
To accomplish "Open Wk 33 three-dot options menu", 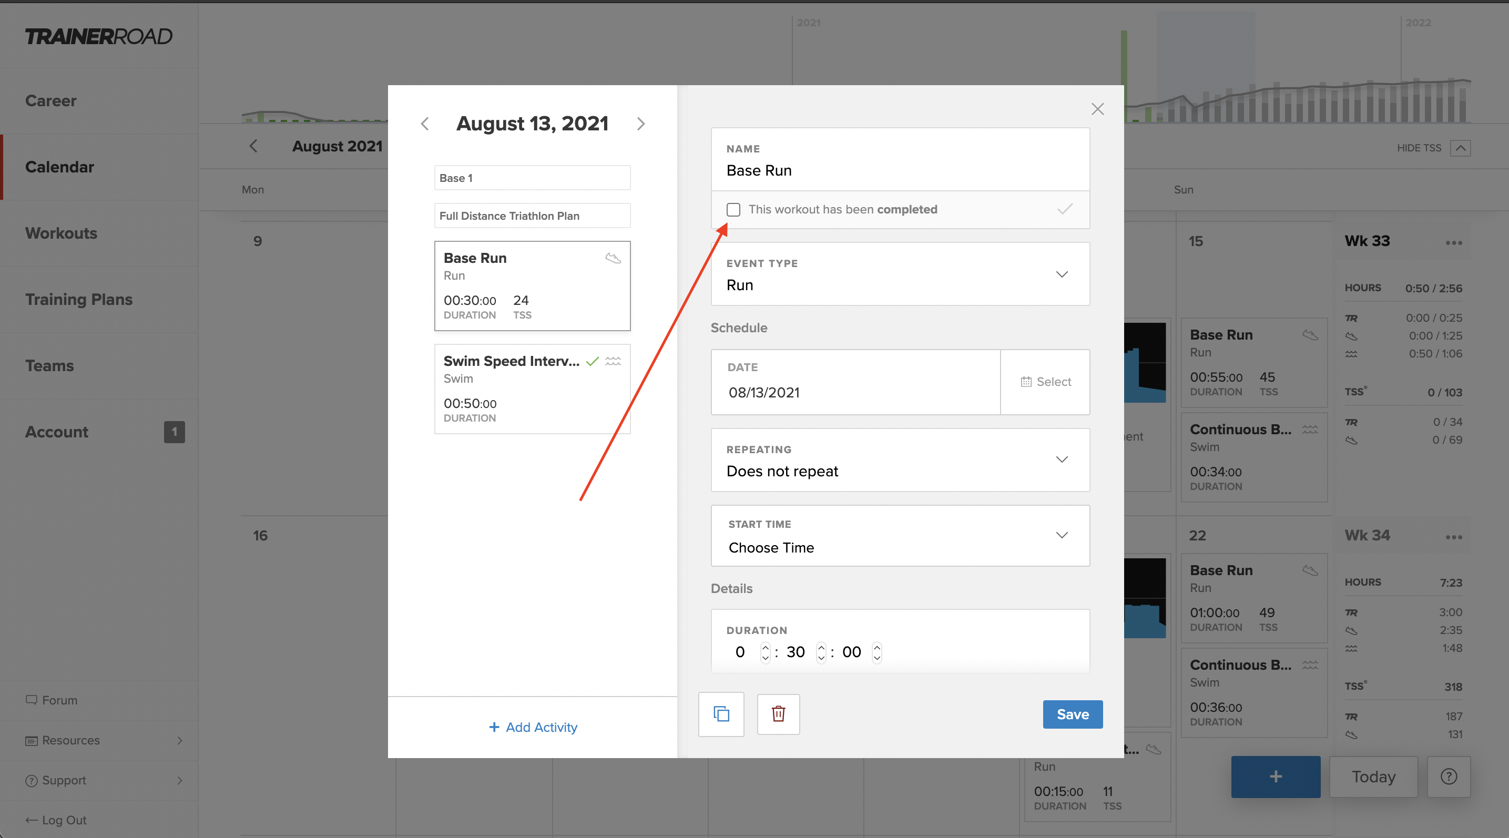I will click(x=1453, y=242).
